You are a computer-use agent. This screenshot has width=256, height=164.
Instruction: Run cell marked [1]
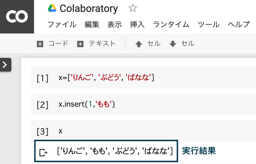coord(43,78)
